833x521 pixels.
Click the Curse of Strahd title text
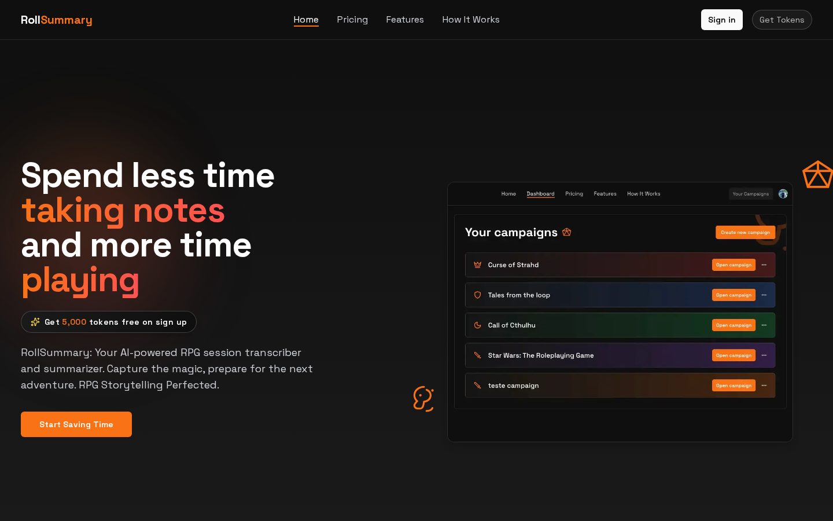point(513,265)
